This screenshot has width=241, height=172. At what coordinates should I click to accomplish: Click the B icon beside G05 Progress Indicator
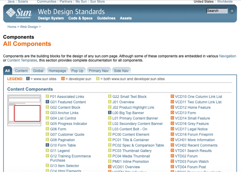pyautogui.click(x=47, y=123)
